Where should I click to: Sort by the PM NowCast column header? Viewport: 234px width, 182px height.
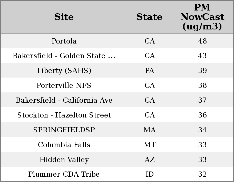(x=202, y=17)
